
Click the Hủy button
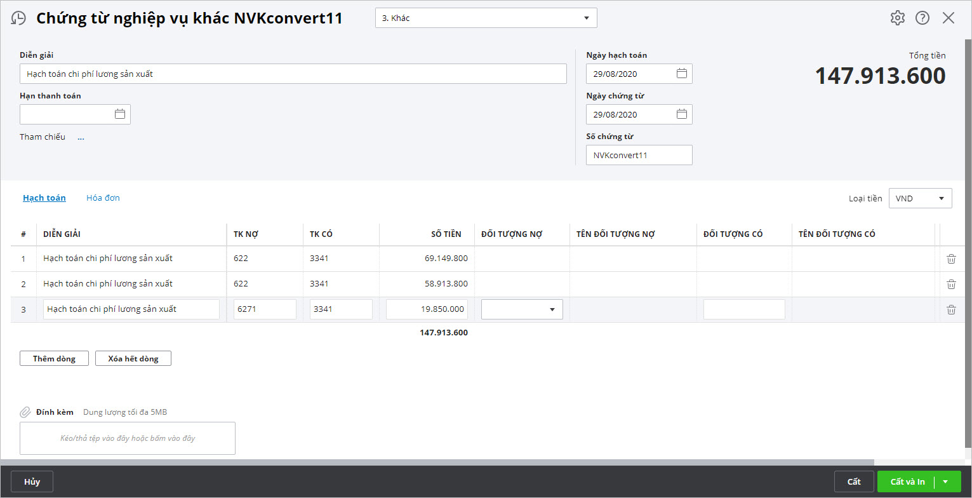pos(32,481)
